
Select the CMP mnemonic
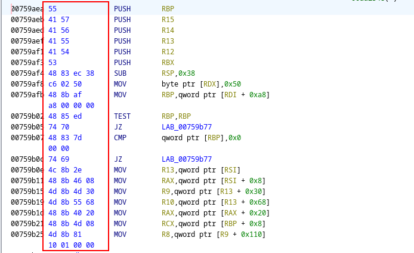120,138
